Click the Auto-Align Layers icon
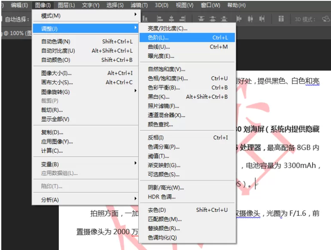The width and height of the screenshot is (331, 250). (281, 19)
